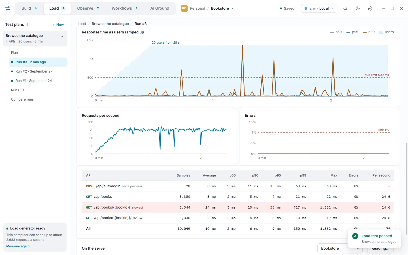Click the Average column header
408x255 pixels.
pyautogui.click(x=209, y=175)
